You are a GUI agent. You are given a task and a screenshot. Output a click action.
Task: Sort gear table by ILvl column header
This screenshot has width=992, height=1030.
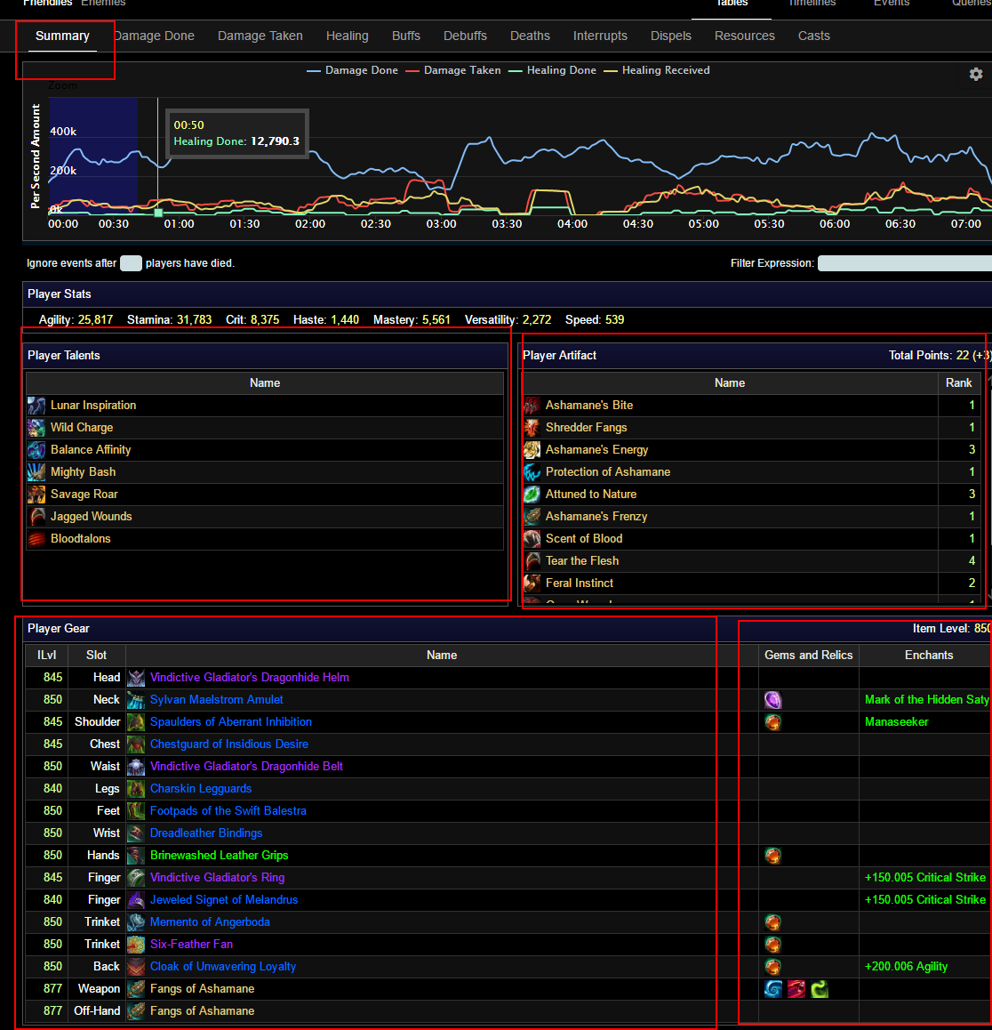click(x=47, y=656)
